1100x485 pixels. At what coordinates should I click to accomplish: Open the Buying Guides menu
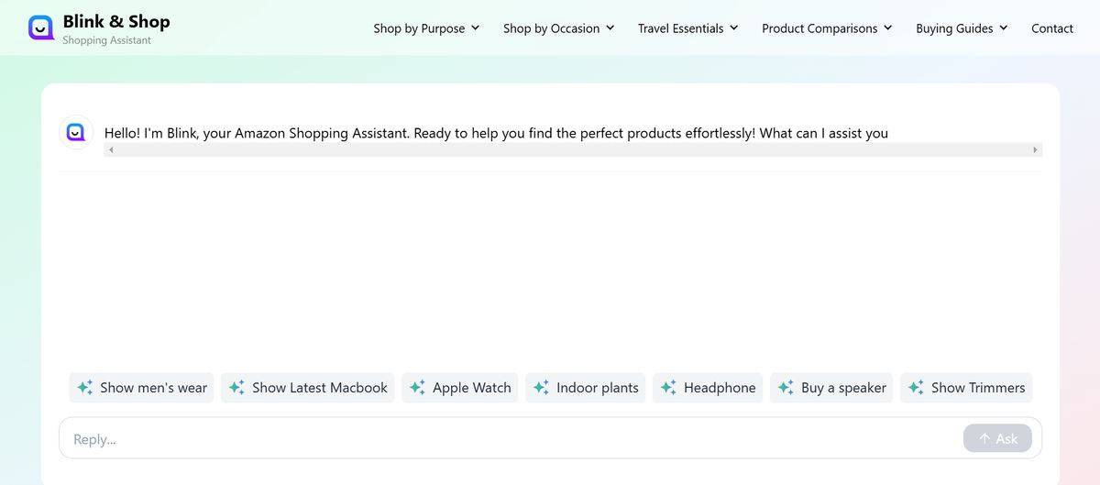(961, 28)
